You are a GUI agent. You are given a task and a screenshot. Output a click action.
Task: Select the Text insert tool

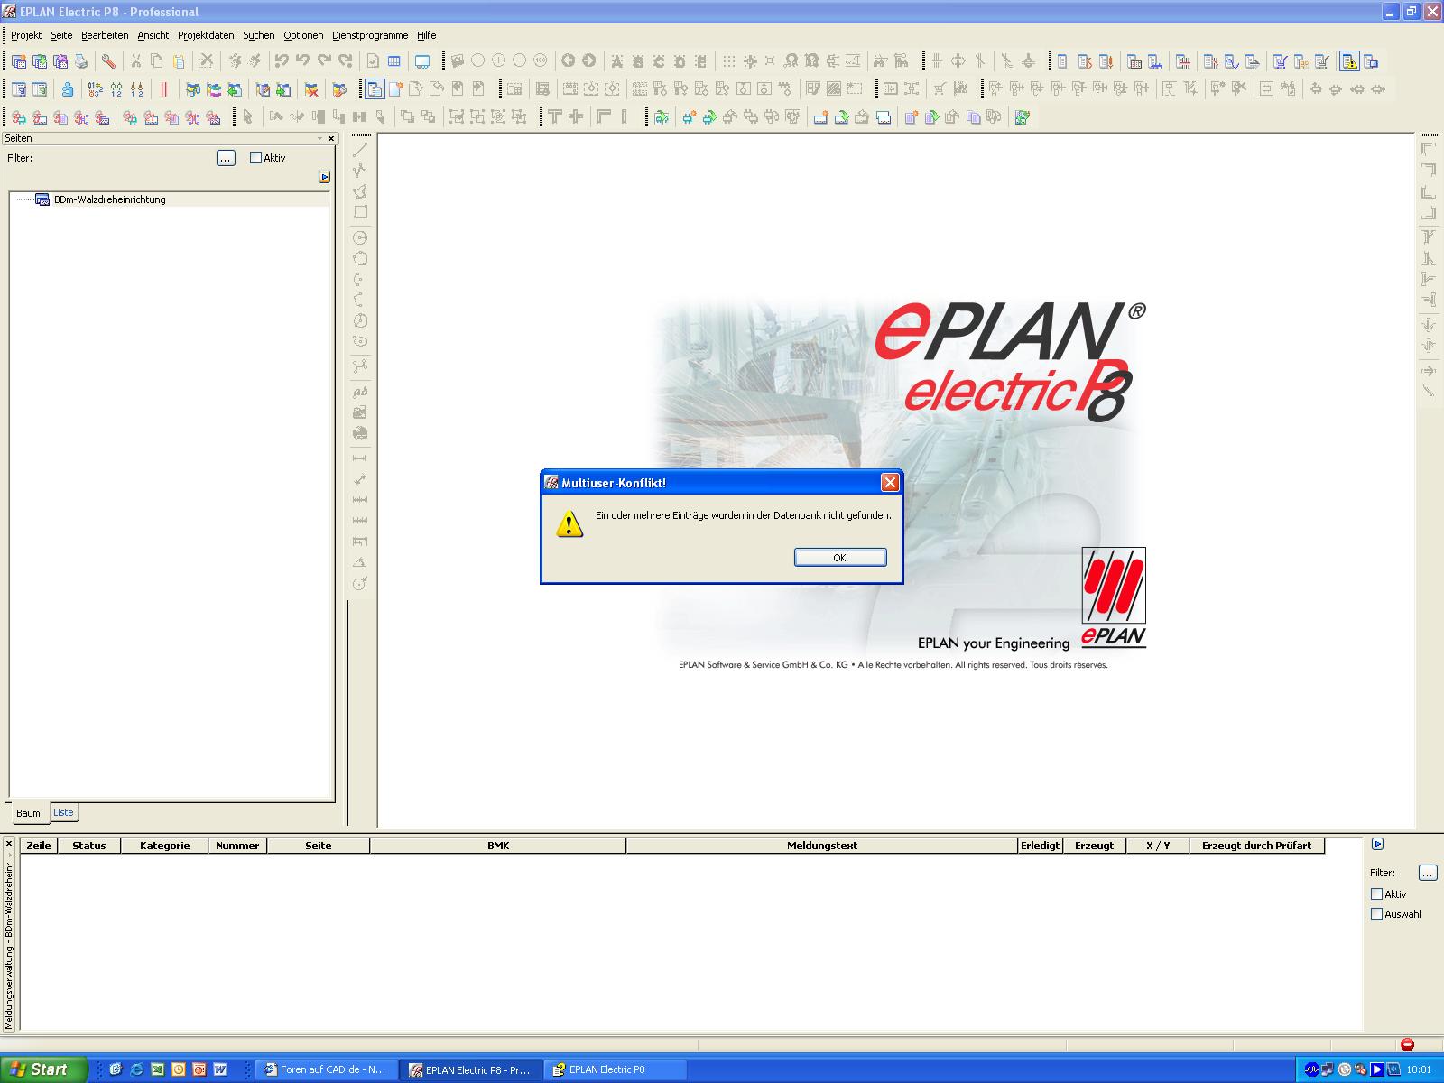[360, 392]
